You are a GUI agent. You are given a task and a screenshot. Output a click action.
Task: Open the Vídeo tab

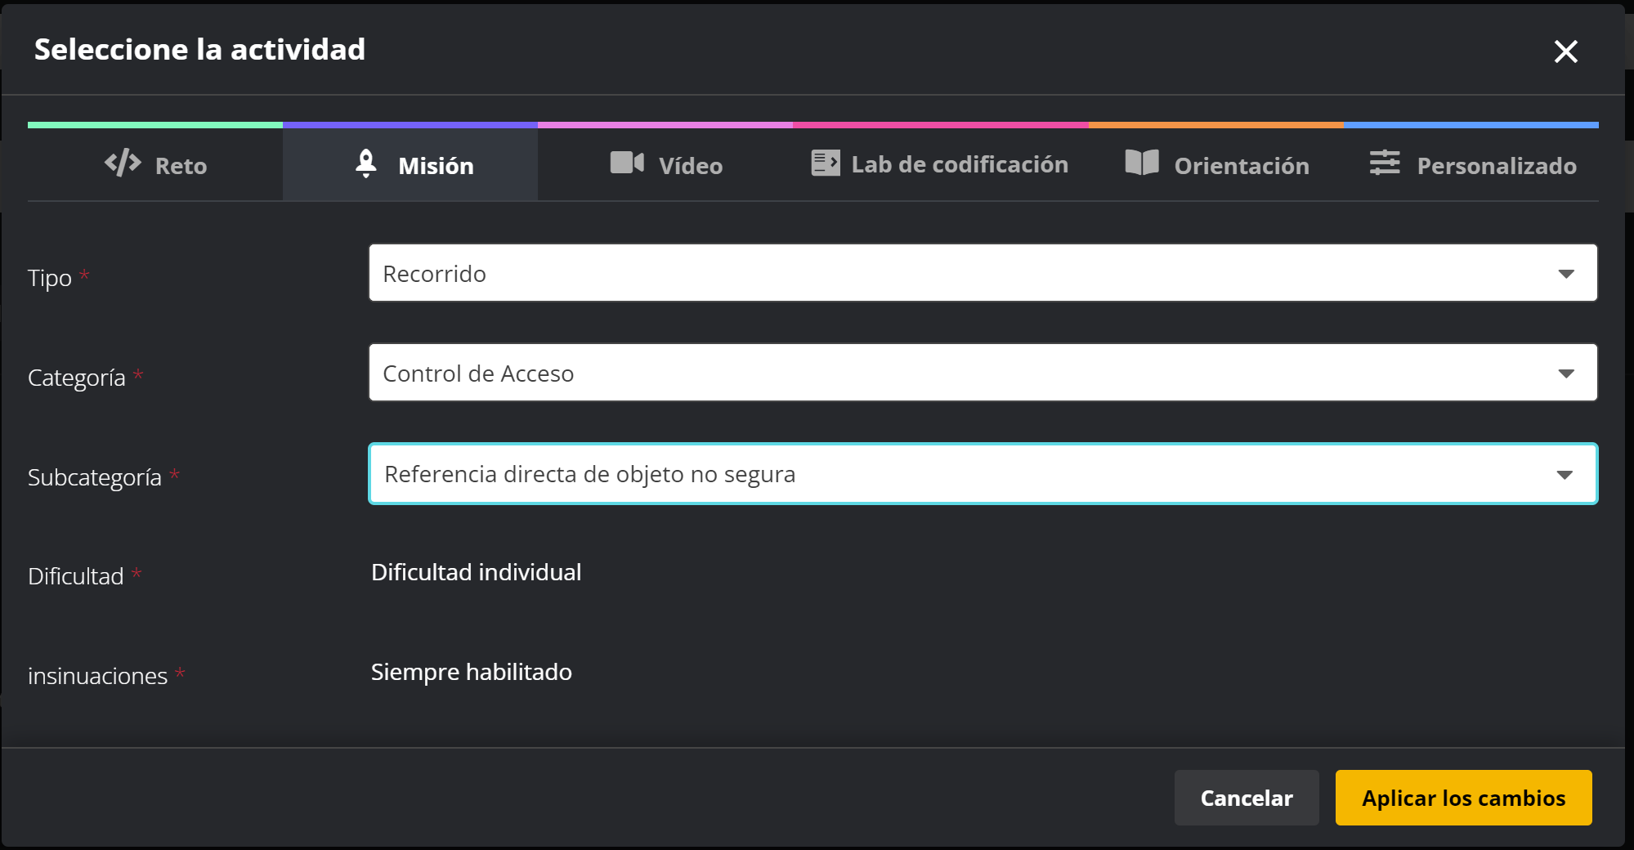coord(665,165)
